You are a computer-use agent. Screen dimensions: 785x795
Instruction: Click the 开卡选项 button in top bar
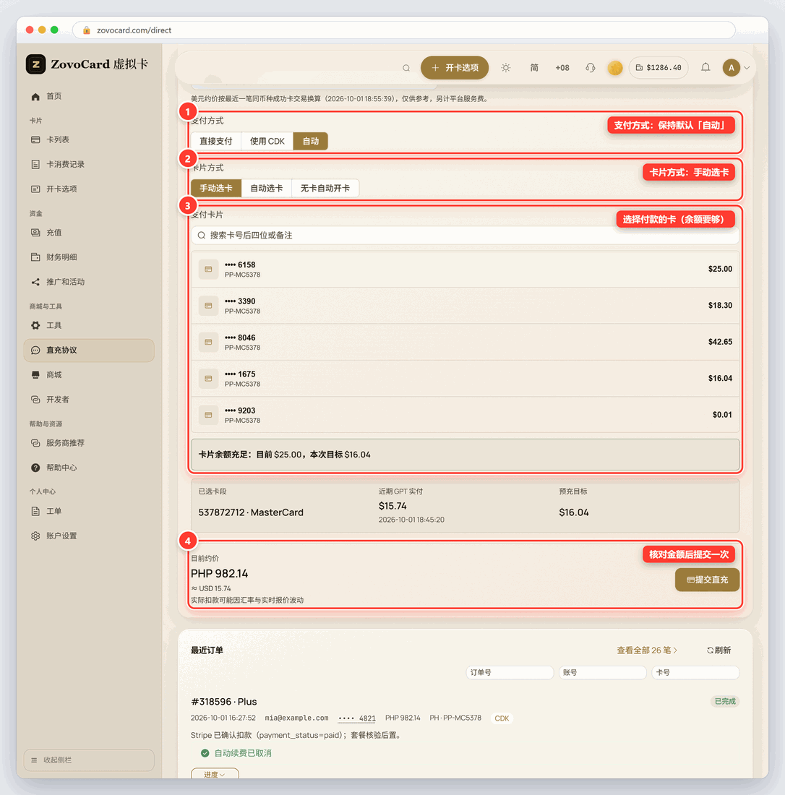click(455, 68)
